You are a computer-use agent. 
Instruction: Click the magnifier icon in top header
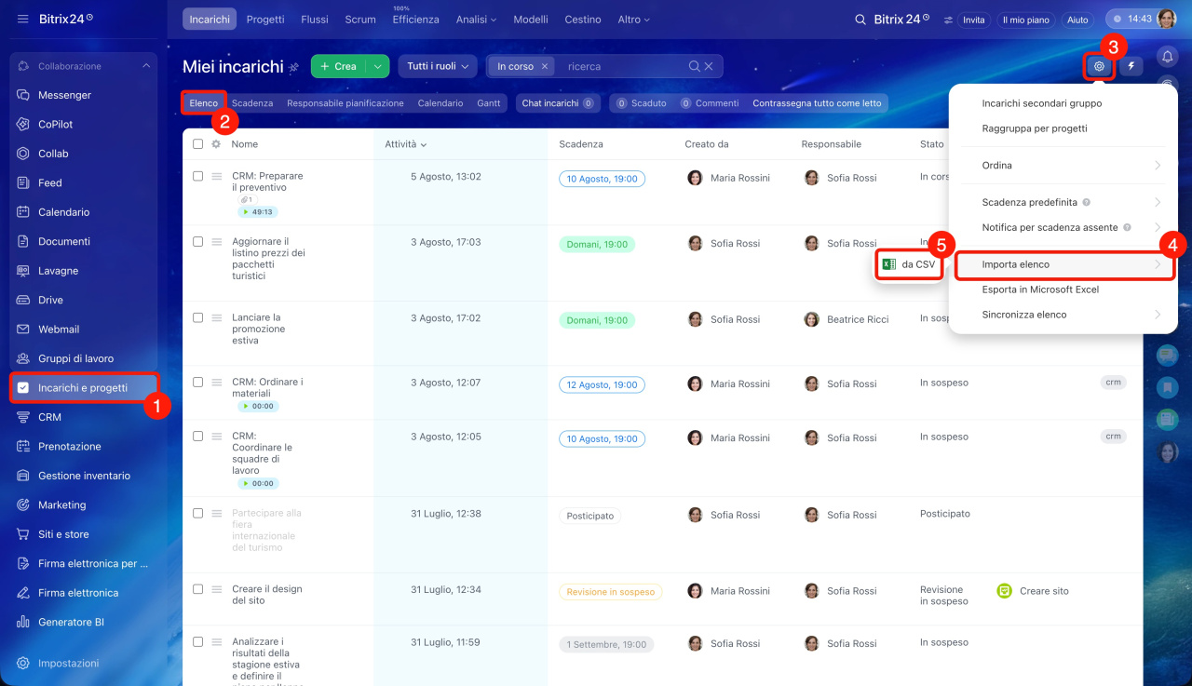[x=860, y=20]
